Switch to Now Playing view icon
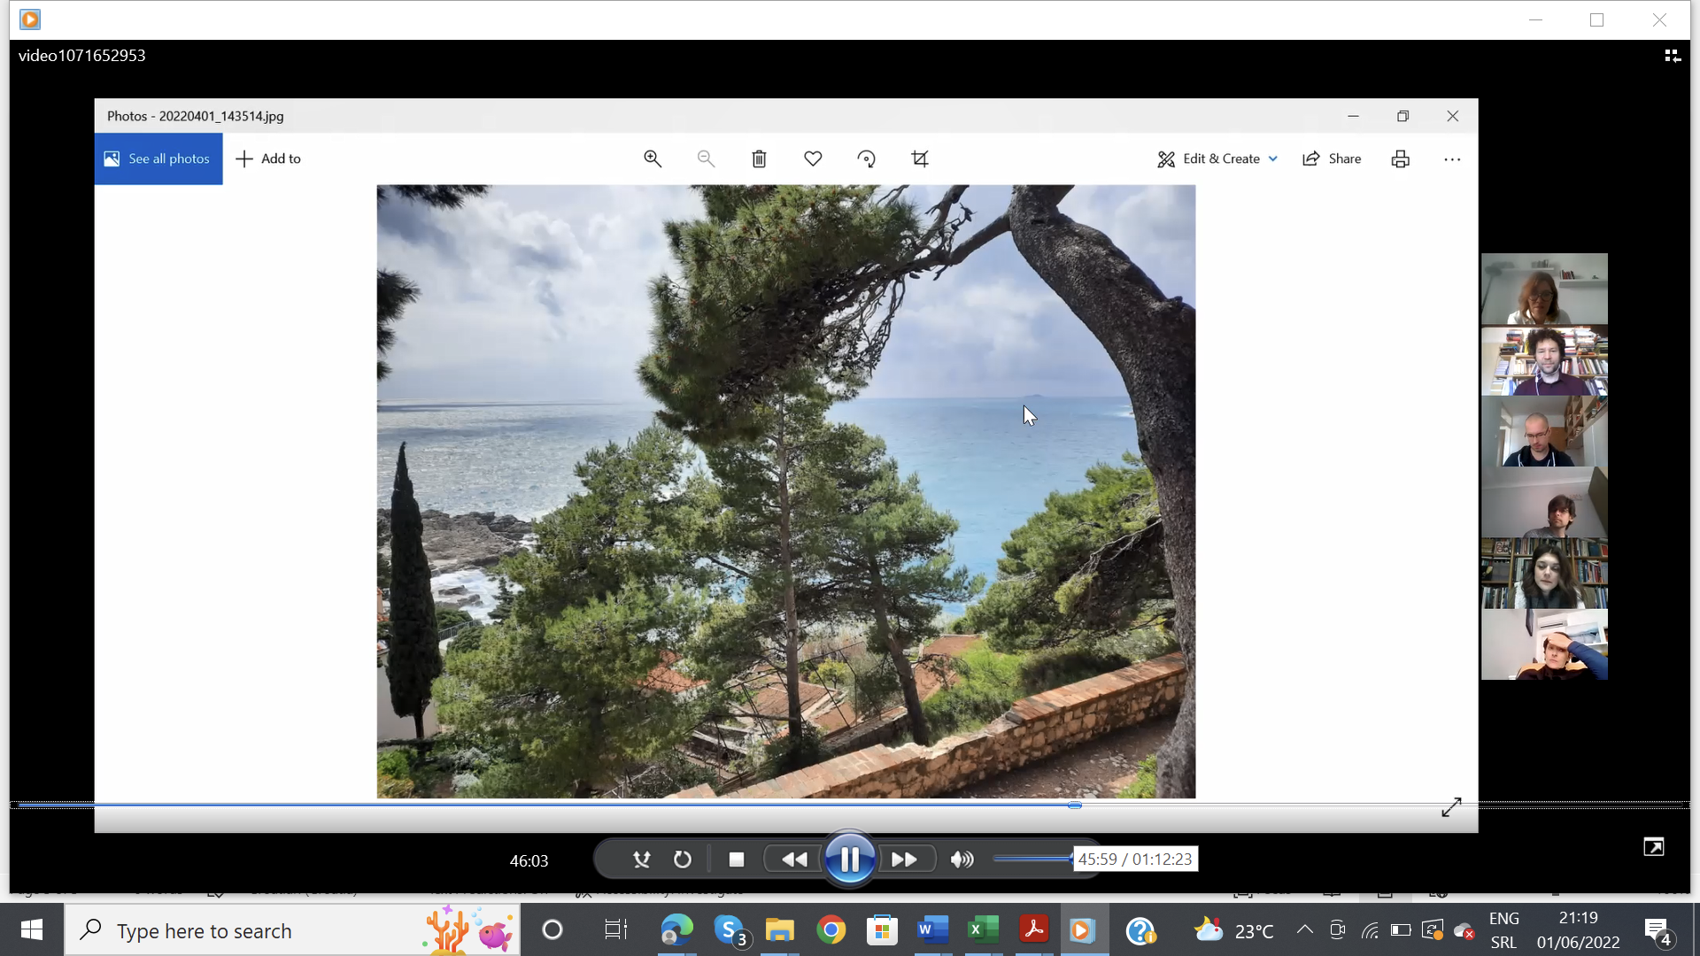Viewport: 1700px width, 956px height. (x=1672, y=56)
